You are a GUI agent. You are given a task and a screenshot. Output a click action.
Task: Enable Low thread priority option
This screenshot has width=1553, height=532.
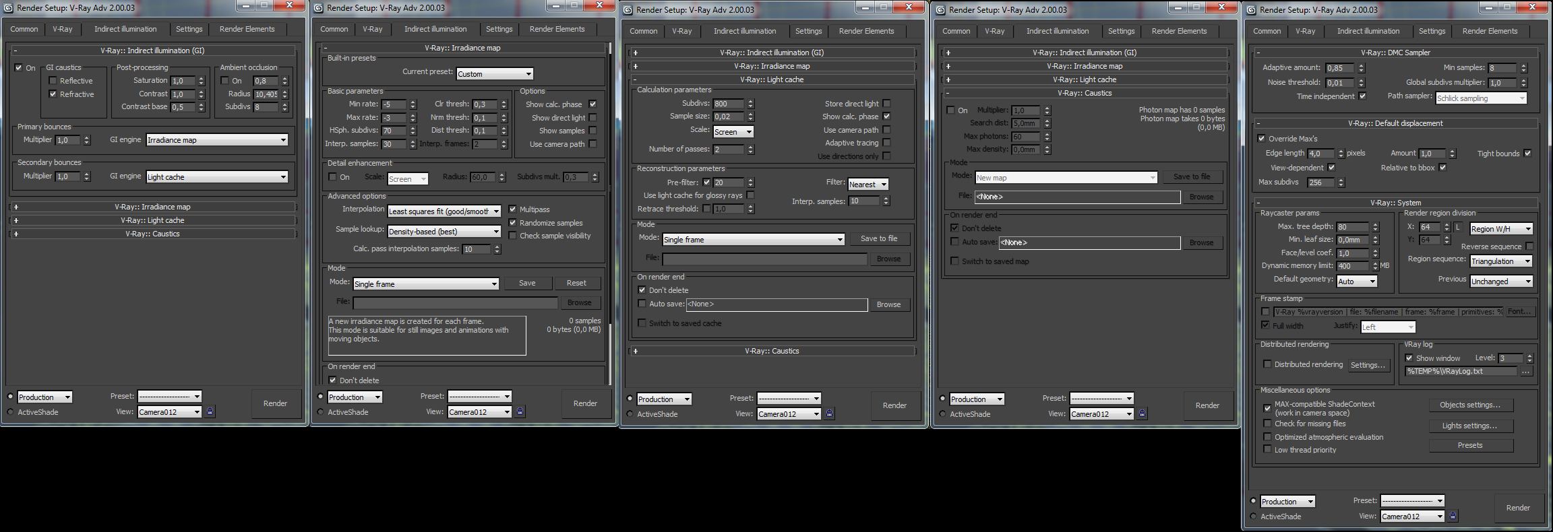(x=1267, y=450)
